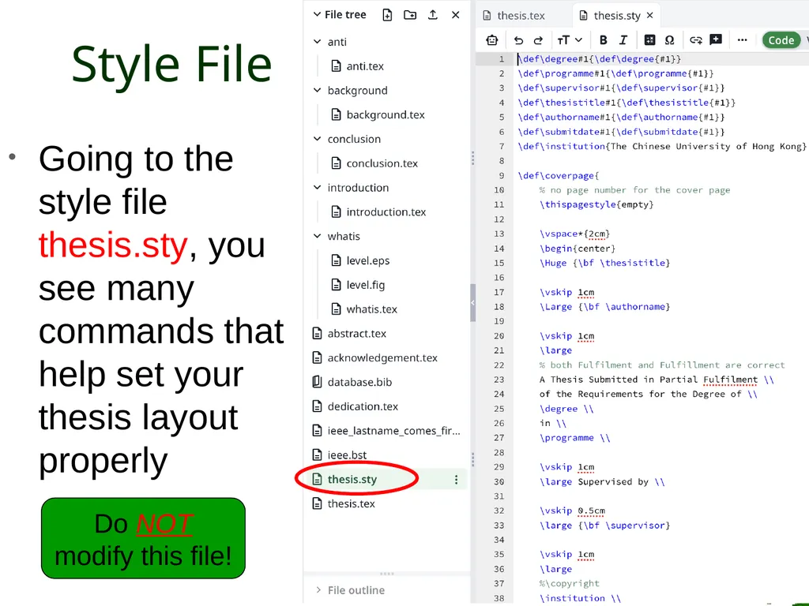
Task: Collapse the background folder
Action: click(x=318, y=90)
